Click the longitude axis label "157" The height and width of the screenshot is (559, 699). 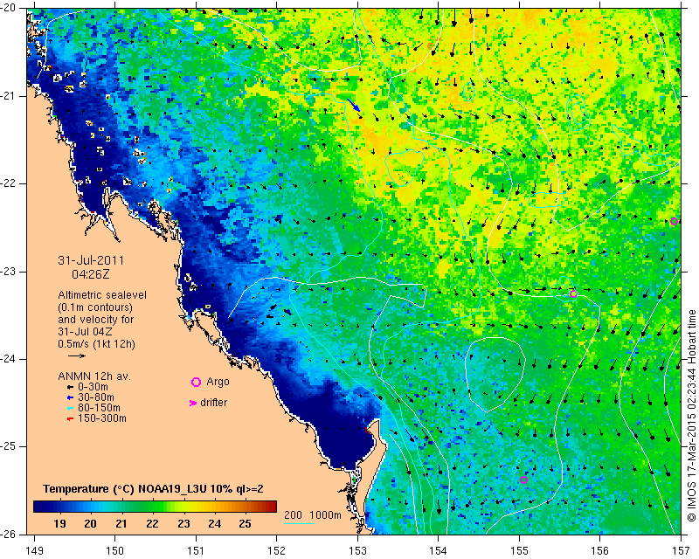point(682,551)
